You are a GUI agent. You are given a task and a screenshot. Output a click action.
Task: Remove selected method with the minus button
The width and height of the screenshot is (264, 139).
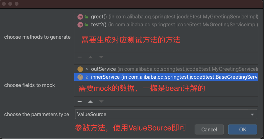click(80, 57)
